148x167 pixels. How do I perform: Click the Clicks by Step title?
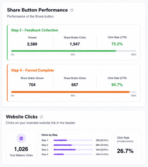49,135
